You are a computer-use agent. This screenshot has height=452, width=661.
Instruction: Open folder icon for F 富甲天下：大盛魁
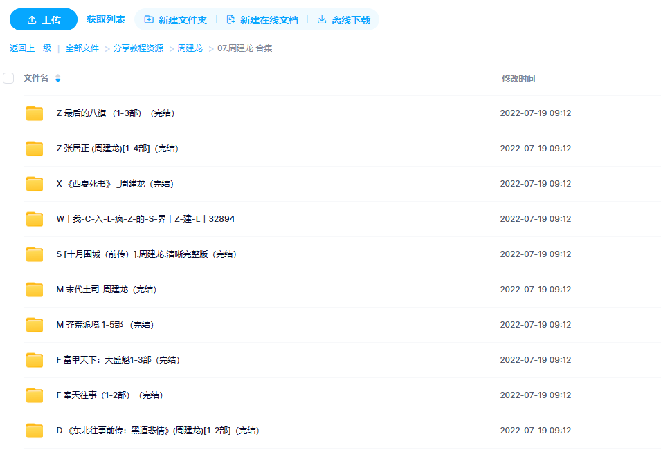pos(35,360)
